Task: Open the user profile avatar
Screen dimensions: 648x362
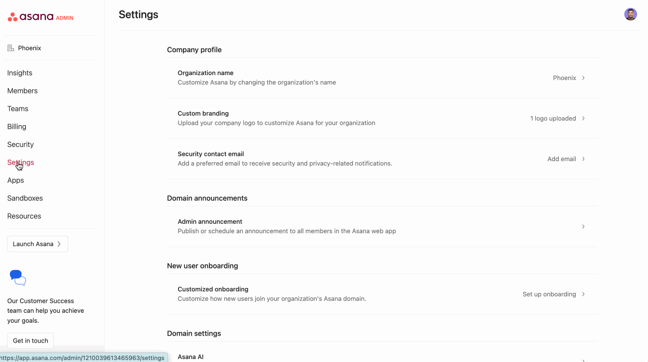Action: coord(631,14)
